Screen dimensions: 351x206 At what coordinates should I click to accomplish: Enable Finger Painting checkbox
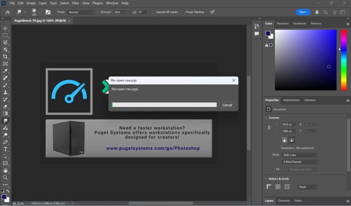point(183,12)
